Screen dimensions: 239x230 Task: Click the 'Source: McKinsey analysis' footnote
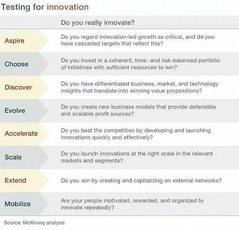(34, 223)
